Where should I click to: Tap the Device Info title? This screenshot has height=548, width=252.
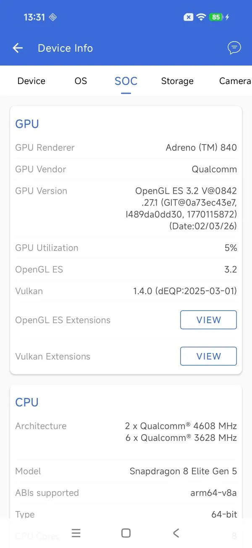click(65, 48)
